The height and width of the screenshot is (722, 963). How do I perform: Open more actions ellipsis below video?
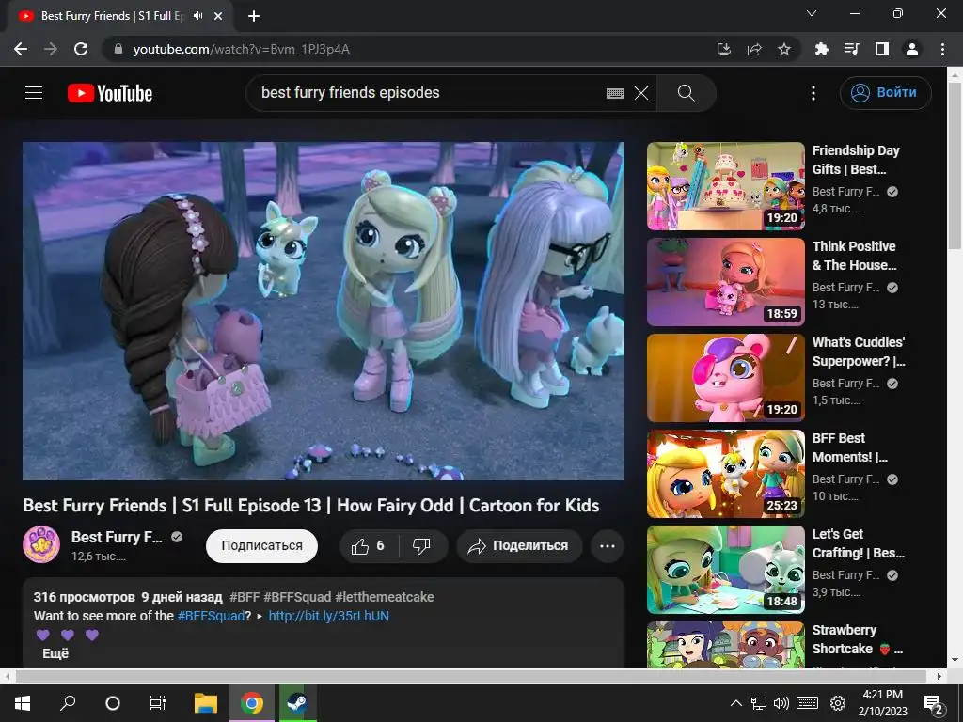pyautogui.click(x=608, y=546)
